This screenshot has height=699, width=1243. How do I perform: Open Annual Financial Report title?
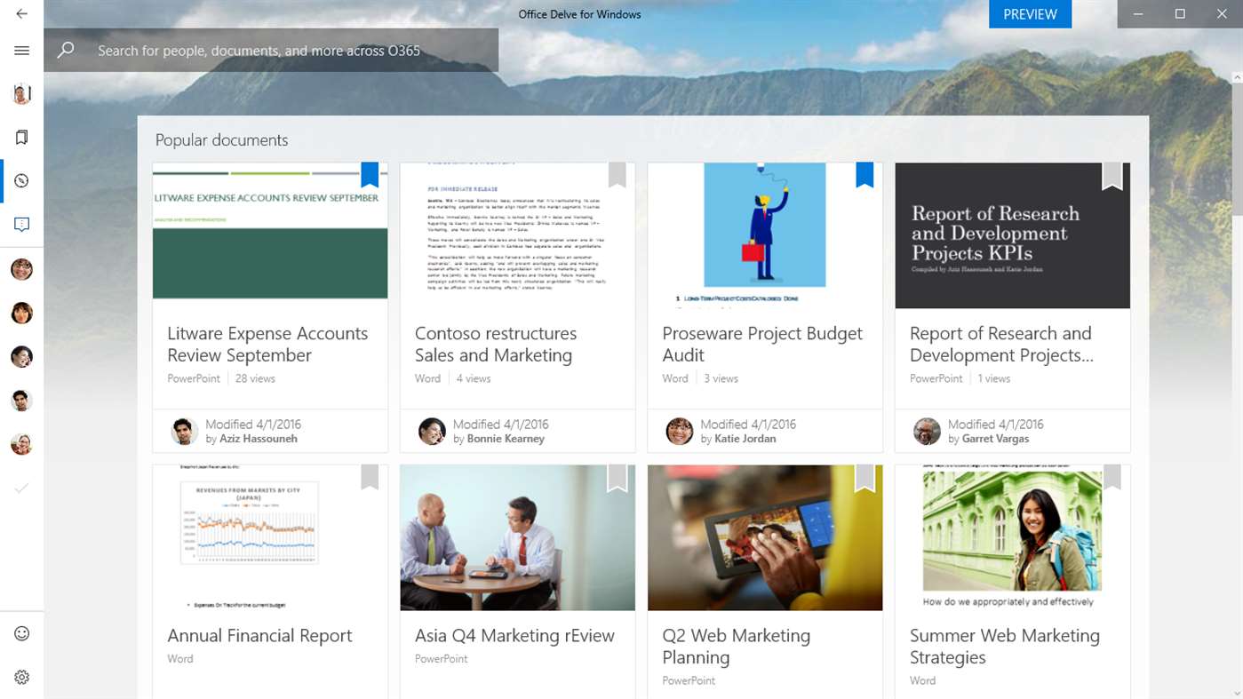pyautogui.click(x=259, y=636)
